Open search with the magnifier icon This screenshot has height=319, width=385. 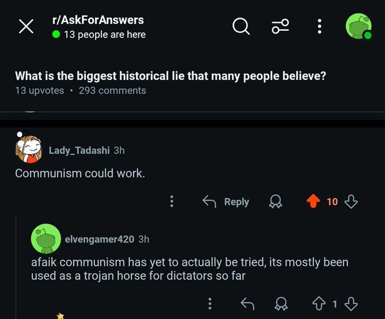pyautogui.click(x=241, y=26)
